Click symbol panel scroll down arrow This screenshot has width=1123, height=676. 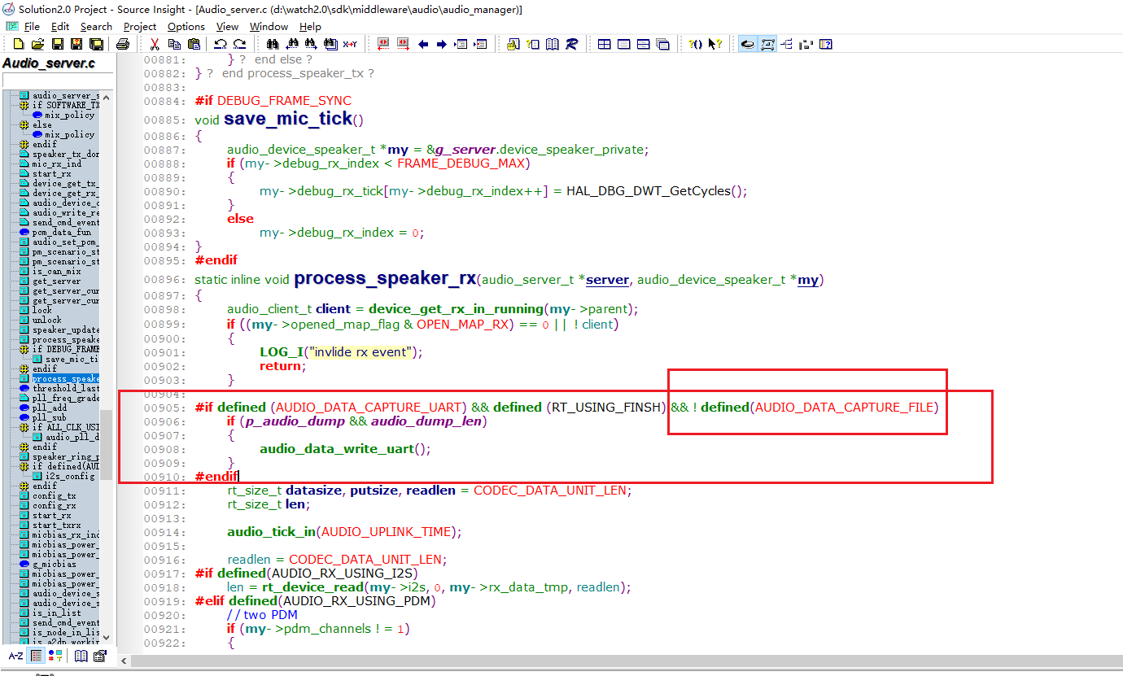106,639
